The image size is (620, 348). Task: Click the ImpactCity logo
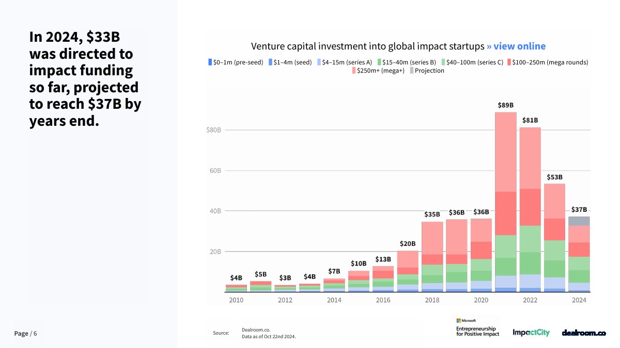tap(531, 333)
